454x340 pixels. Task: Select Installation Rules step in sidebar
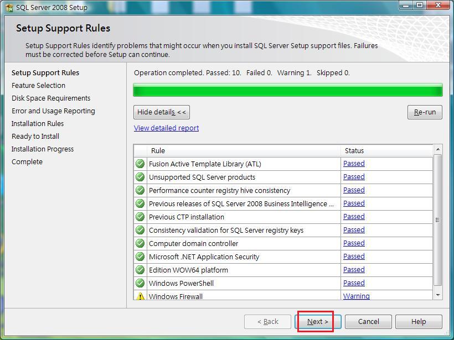pos(38,123)
